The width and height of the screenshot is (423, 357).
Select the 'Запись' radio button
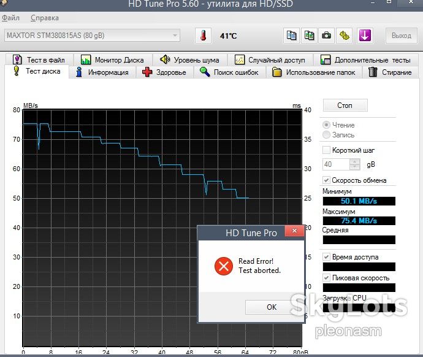[x=326, y=135]
